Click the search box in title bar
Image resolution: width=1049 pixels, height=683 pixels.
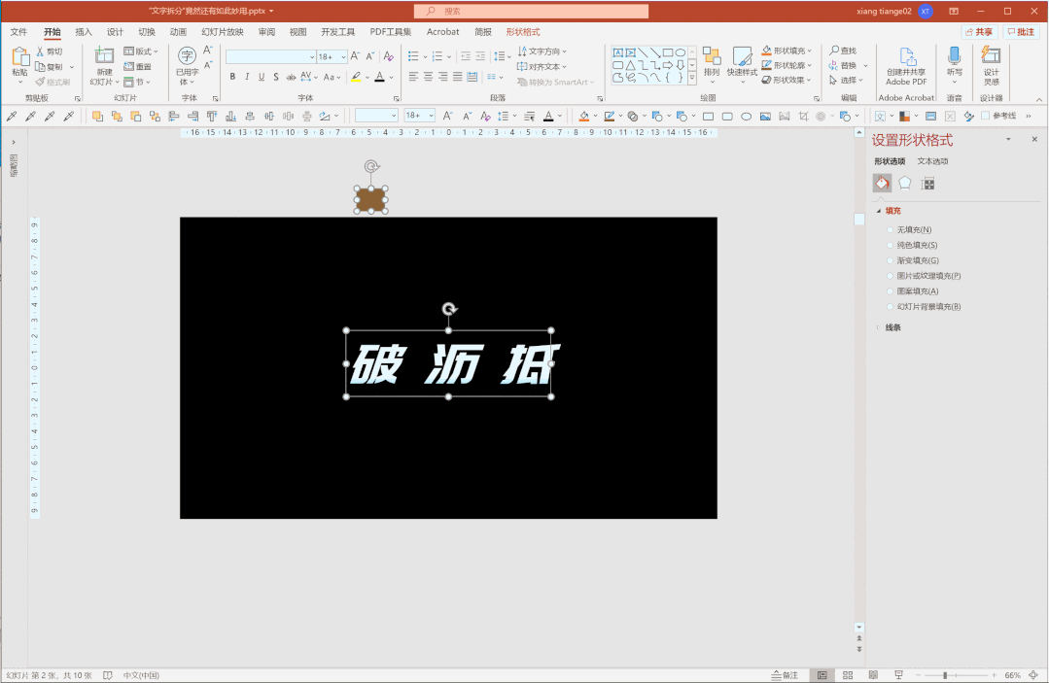click(x=531, y=11)
